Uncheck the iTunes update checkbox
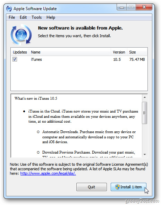This screenshot has width=161, height=205. pyautogui.click(x=15, y=59)
